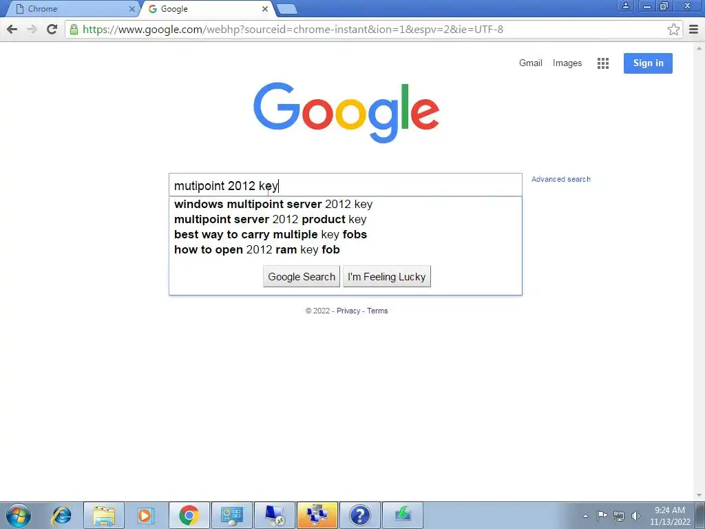Open the Gmail link
The image size is (705, 529).
(x=531, y=63)
